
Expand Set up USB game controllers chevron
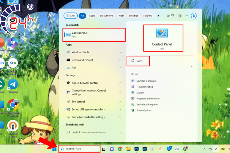(x=120, y=109)
